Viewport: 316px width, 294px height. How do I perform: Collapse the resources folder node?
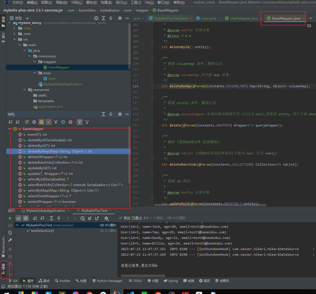pos(24,90)
